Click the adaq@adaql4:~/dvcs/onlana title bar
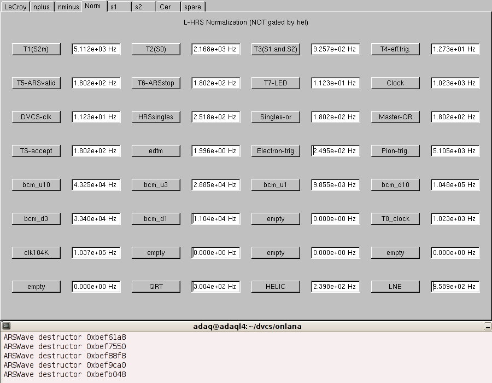Image resolution: width=492 pixels, height=383 pixels. (247, 327)
